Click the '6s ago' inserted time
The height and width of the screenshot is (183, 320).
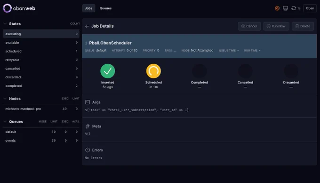coord(108,87)
